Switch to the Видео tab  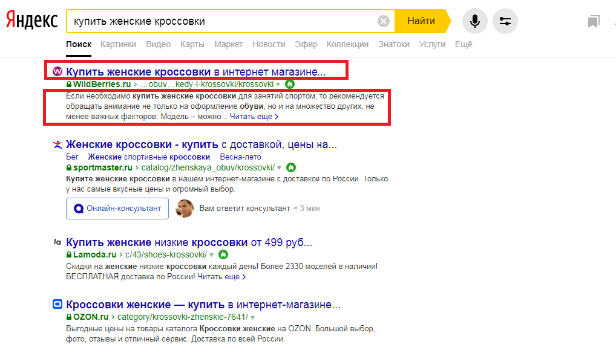click(x=159, y=44)
